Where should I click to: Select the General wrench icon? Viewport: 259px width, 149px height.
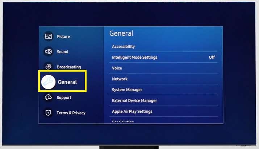pyautogui.click(x=48, y=82)
